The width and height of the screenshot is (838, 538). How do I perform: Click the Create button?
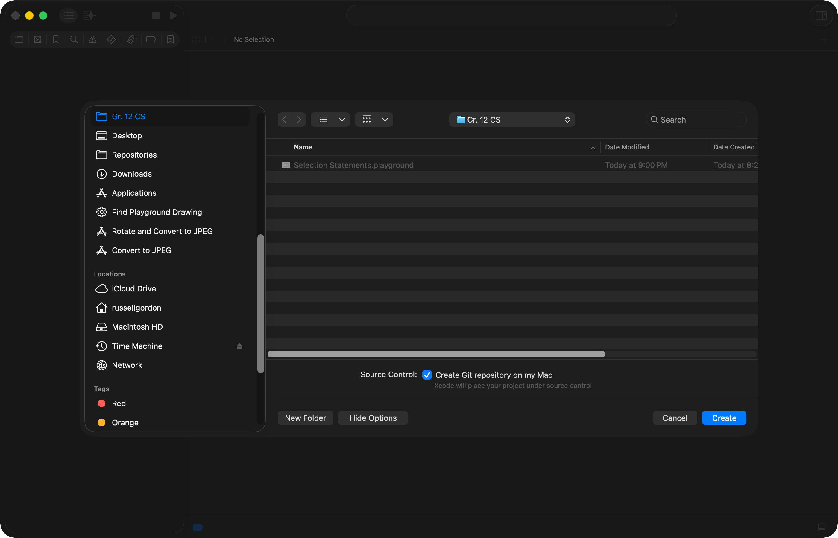724,418
